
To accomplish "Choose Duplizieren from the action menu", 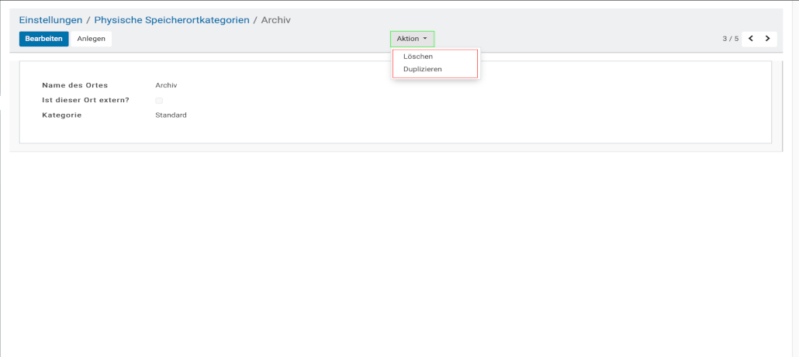I will (423, 69).
